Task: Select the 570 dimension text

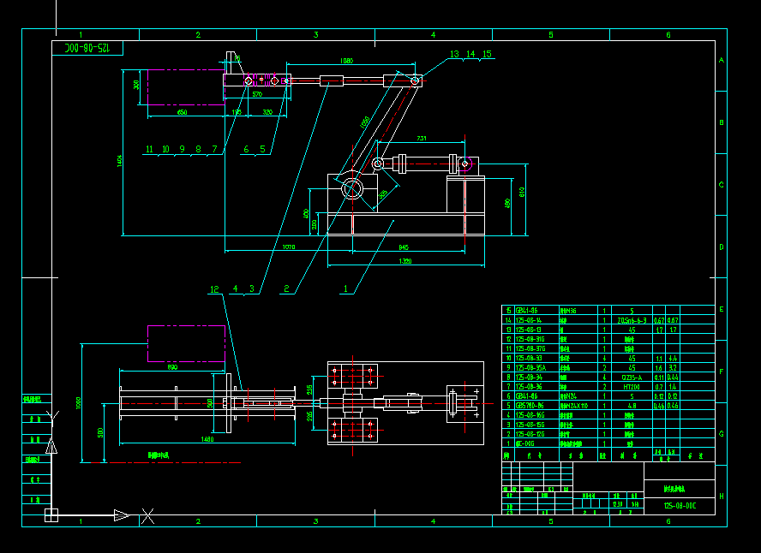Action: (257, 94)
